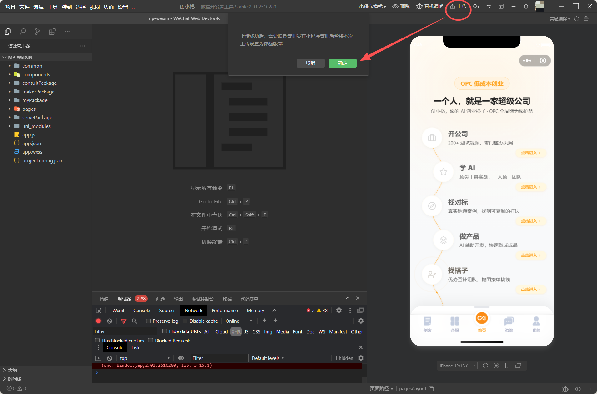The image size is (597, 394).
Task: Open app.json in the file tree
Action: (32, 143)
